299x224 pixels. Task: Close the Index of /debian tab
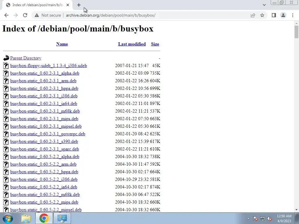pos(68,5)
